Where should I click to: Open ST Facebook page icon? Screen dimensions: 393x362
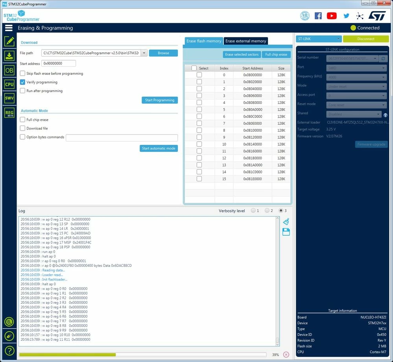[x=318, y=16]
